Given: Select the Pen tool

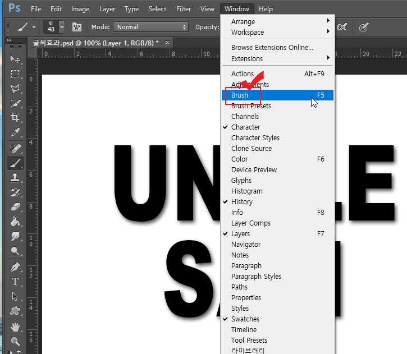Looking at the screenshot, I should click(15, 267).
